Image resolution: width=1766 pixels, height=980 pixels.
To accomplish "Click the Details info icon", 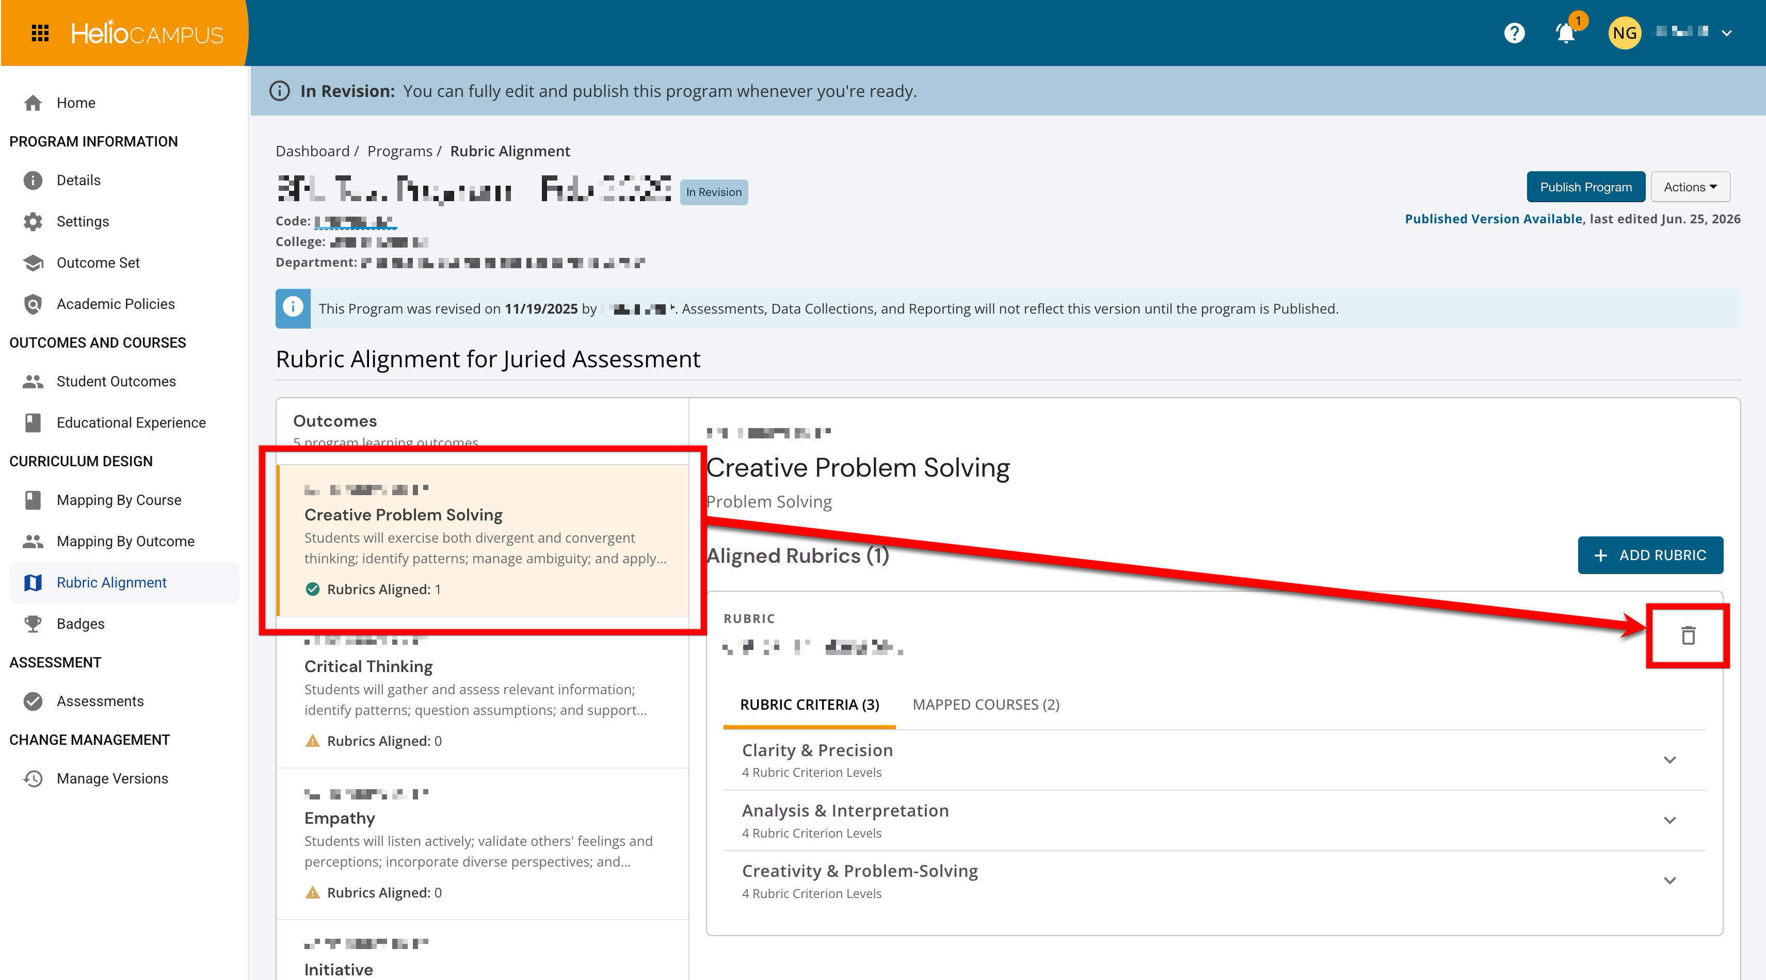I will (32, 180).
